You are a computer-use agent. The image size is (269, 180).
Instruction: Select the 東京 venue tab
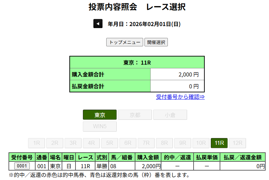[x=100, y=115]
